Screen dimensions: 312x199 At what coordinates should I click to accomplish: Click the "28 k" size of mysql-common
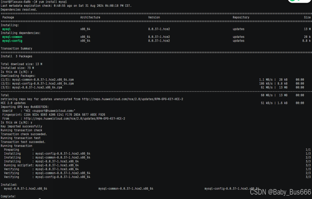pos(307,37)
